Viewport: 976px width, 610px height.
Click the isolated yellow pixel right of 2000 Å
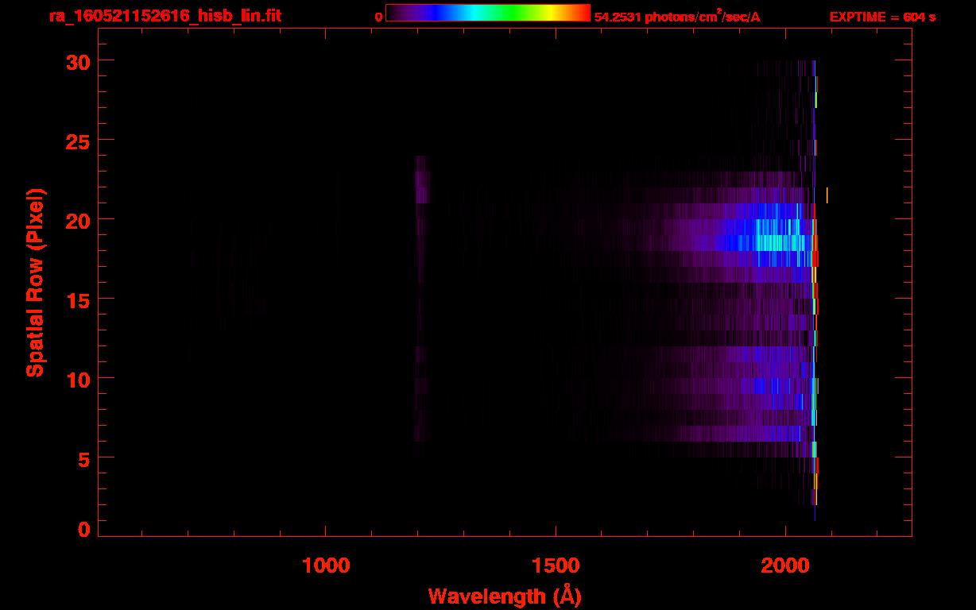coord(827,195)
